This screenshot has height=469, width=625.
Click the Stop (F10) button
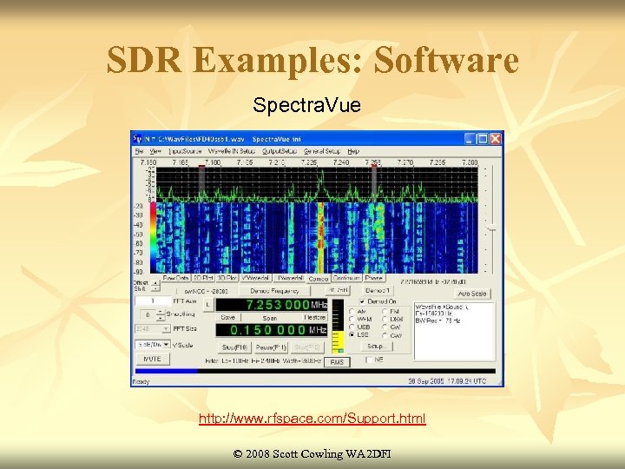tap(234, 347)
